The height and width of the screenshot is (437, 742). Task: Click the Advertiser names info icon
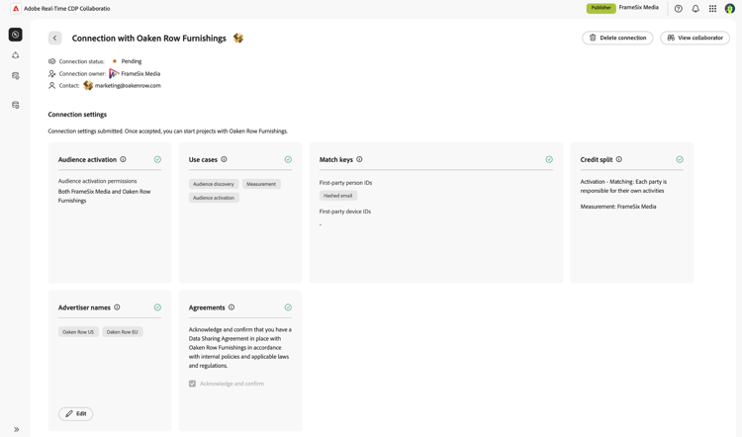coord(117,307)
